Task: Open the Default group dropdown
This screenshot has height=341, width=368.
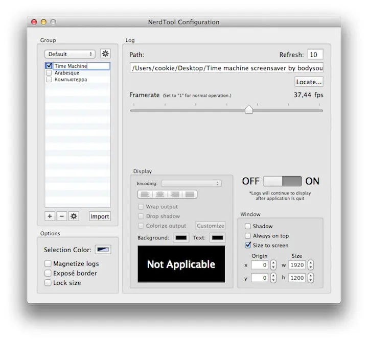Action: coord(70,54)
